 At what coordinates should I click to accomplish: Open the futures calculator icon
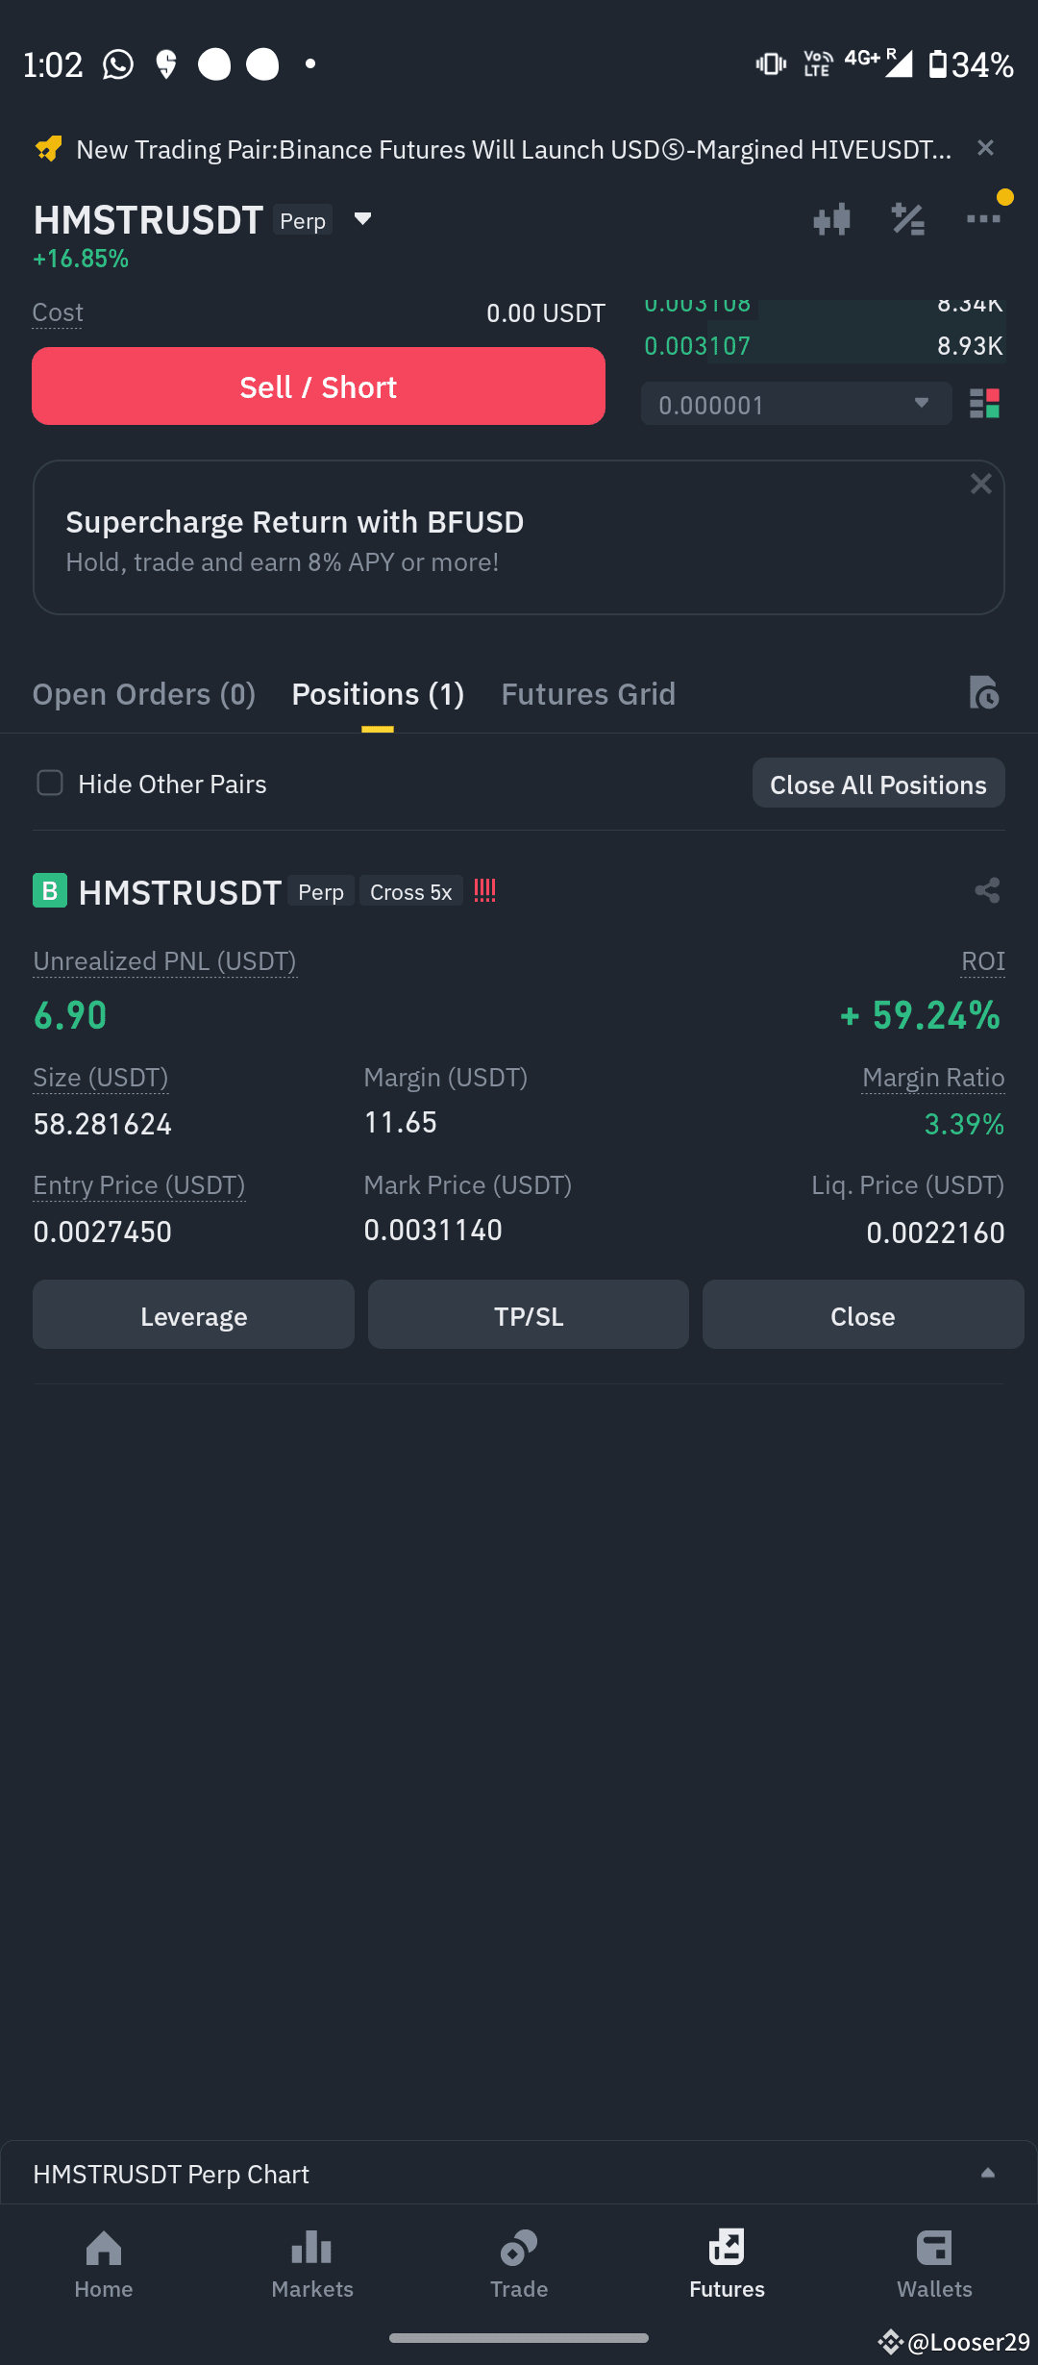907,219
